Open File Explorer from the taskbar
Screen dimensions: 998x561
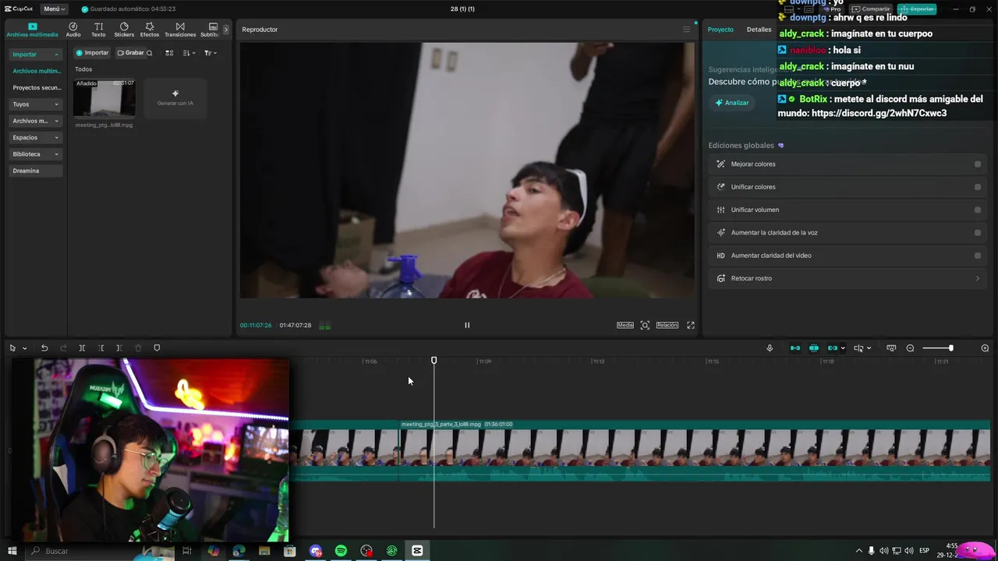point(264,551)
